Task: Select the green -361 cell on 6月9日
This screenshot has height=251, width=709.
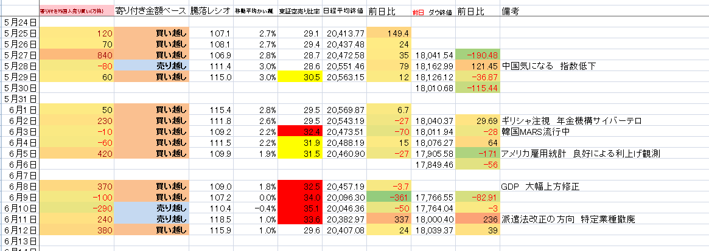Action: tap(388, 197)
